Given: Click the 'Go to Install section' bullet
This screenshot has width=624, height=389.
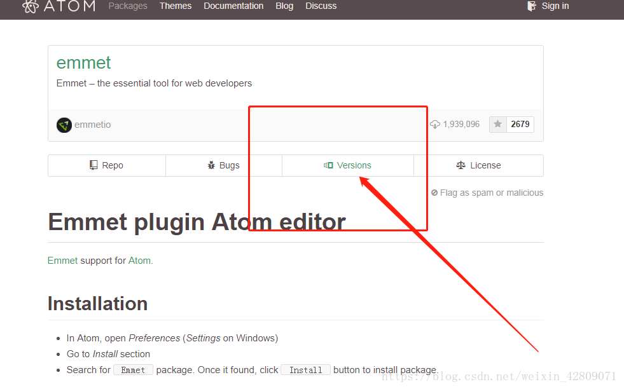Looking at the screenshot, I should 108,354.
